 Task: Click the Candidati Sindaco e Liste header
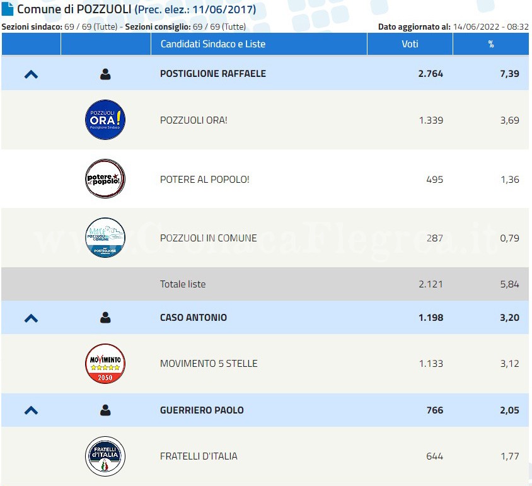coord(213,44)
